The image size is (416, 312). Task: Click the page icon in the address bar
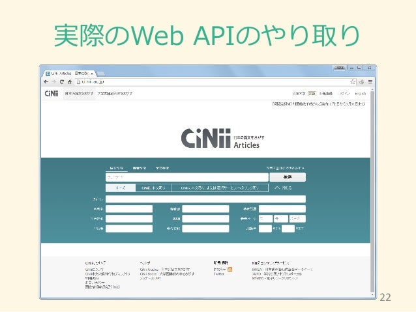78,82
